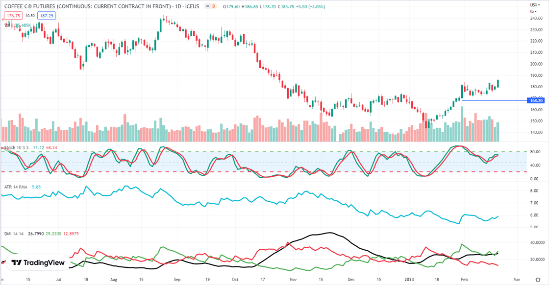The width and height of the screenshot is (549, 285).
Task: Click the 40.0000 DMI axis label
Action: (537, 243)
